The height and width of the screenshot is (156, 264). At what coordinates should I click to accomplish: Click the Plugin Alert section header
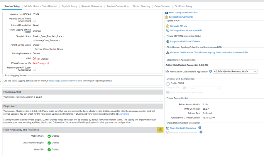tap(82, 106)
